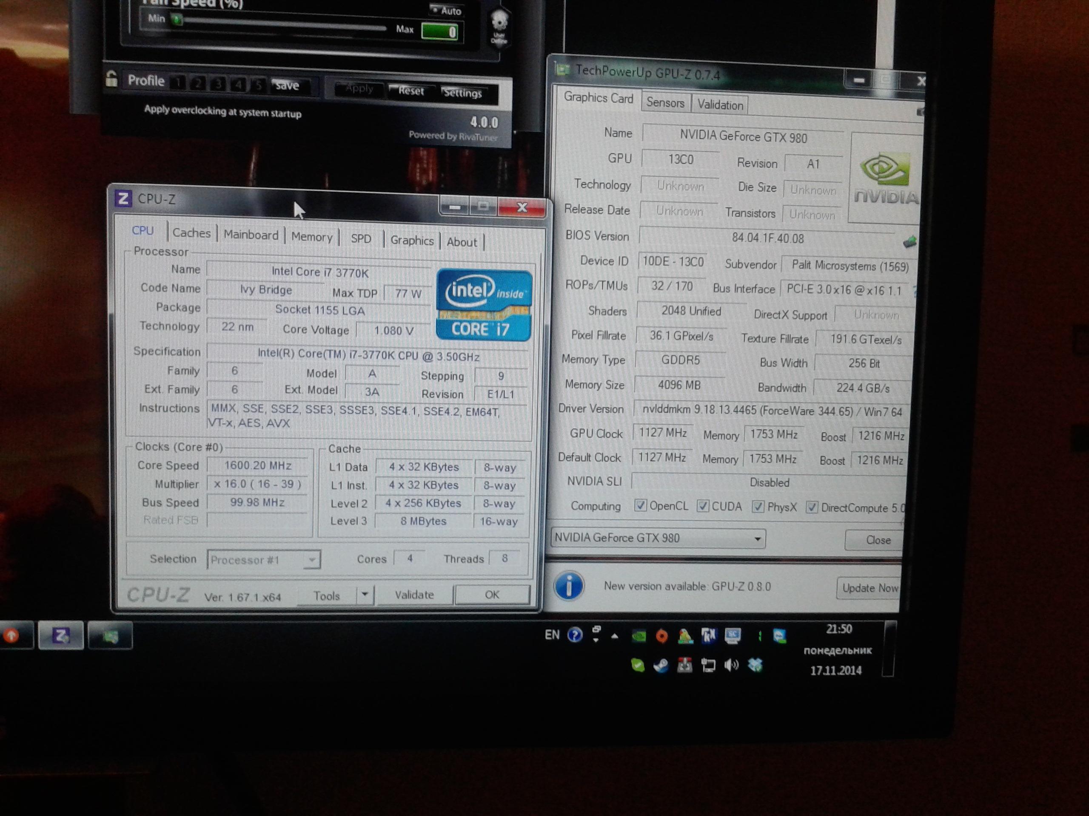Switch to the Sensors tab in GPU-Z

click(665, 102)
